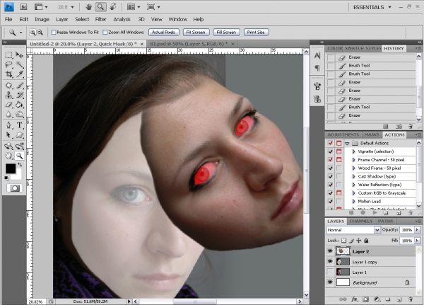Toggle Default Actions set checkbox
This screenshot has height=305, width=424.
tap(330, 143)
